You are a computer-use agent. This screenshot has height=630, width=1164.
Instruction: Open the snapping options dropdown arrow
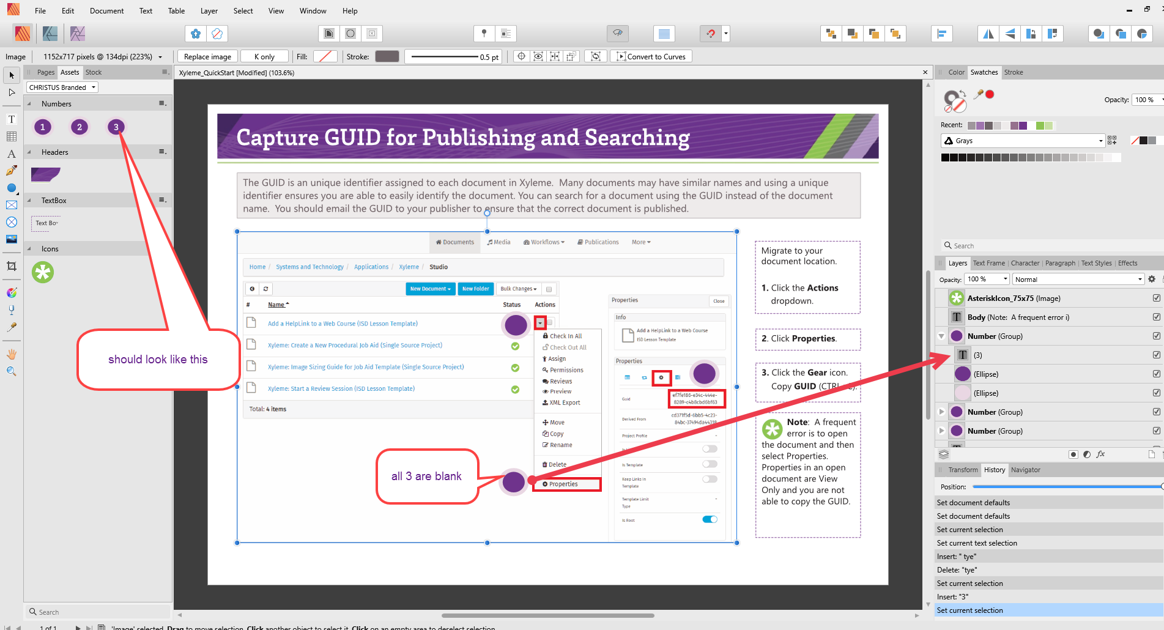tap(726, 34)
